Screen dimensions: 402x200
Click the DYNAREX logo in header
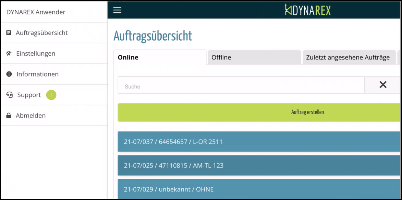pyautogui.click(x=307, y=10)
